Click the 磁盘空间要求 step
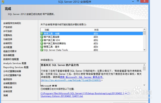161x103 pixels. (10, 51)
